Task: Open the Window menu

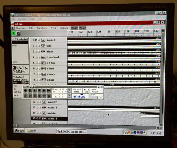Action: click(x=22, y=19)
